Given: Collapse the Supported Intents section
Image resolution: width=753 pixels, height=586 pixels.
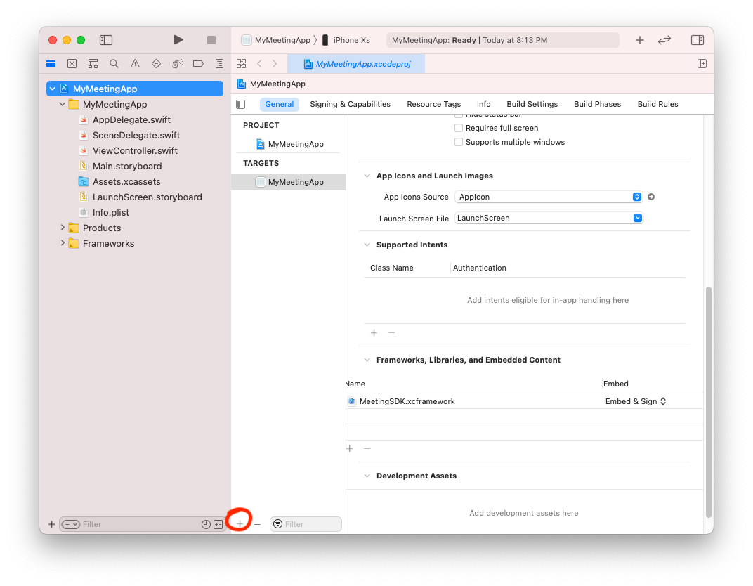Looking at the screenshot, I should [367, 245].
